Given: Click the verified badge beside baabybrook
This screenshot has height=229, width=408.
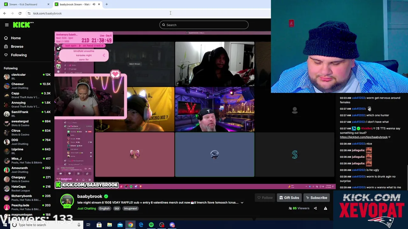Looking at the screenshot, I should click(106, 197).
